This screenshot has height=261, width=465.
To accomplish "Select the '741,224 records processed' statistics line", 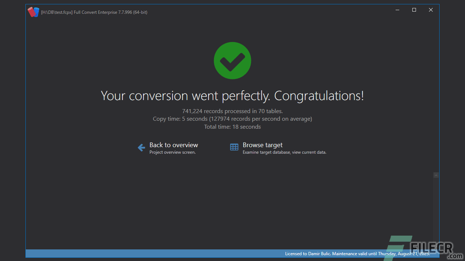I will [232, 111].
